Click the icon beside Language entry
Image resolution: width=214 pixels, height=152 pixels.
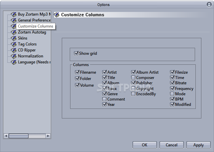point(14,62)
